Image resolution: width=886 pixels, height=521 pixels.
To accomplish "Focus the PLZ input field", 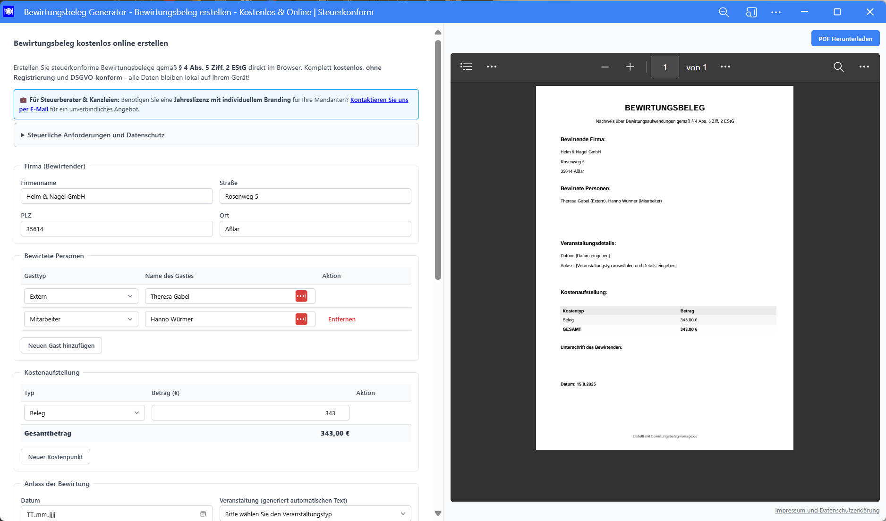I will (117, 229).
